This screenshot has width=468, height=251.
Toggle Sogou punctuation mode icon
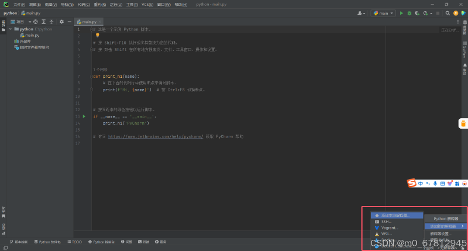pyautogui.click(x=428, y=184)
